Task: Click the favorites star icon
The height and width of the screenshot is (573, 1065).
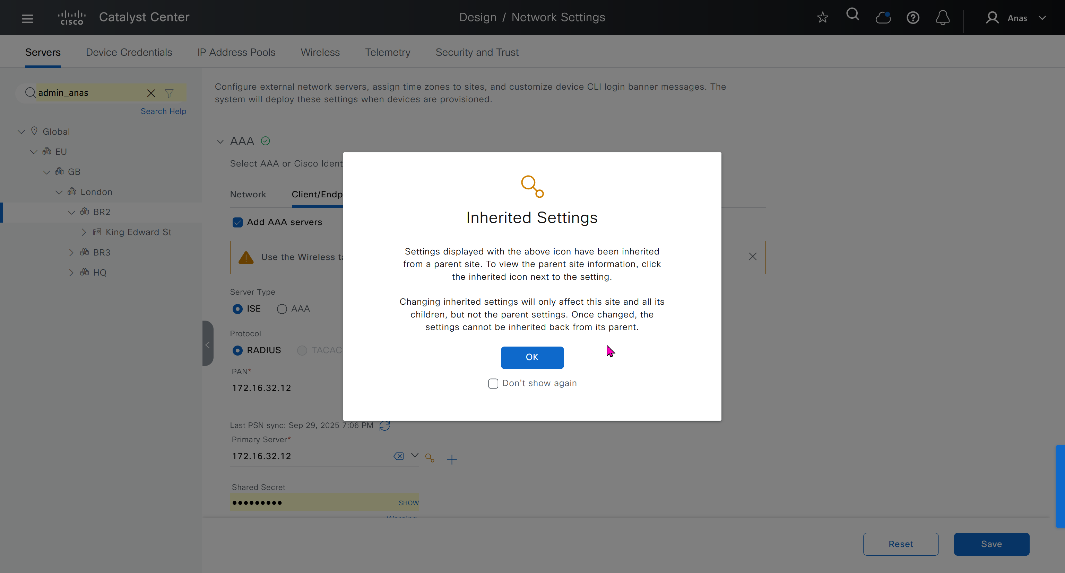Action: [822, 18]
